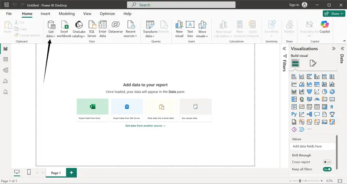Switch to Model view in left sidebar
Image resolution: width=347 pixels, height=184 pixels.
tap(6, 70)
